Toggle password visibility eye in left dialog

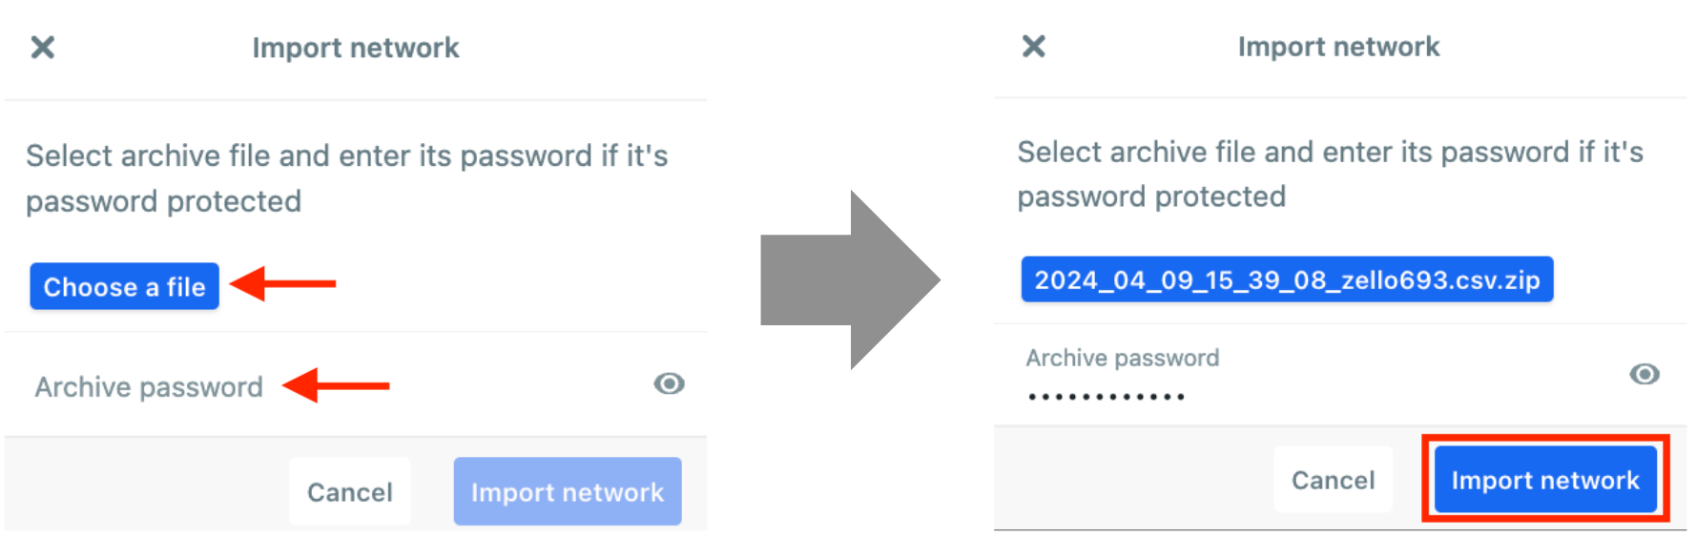(x=669, y=383)
